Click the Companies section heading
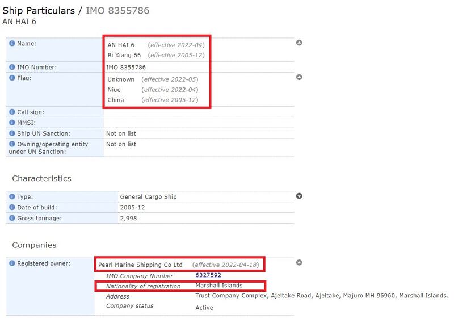This screenshot has height=319, width=454. tap(34, 245)
